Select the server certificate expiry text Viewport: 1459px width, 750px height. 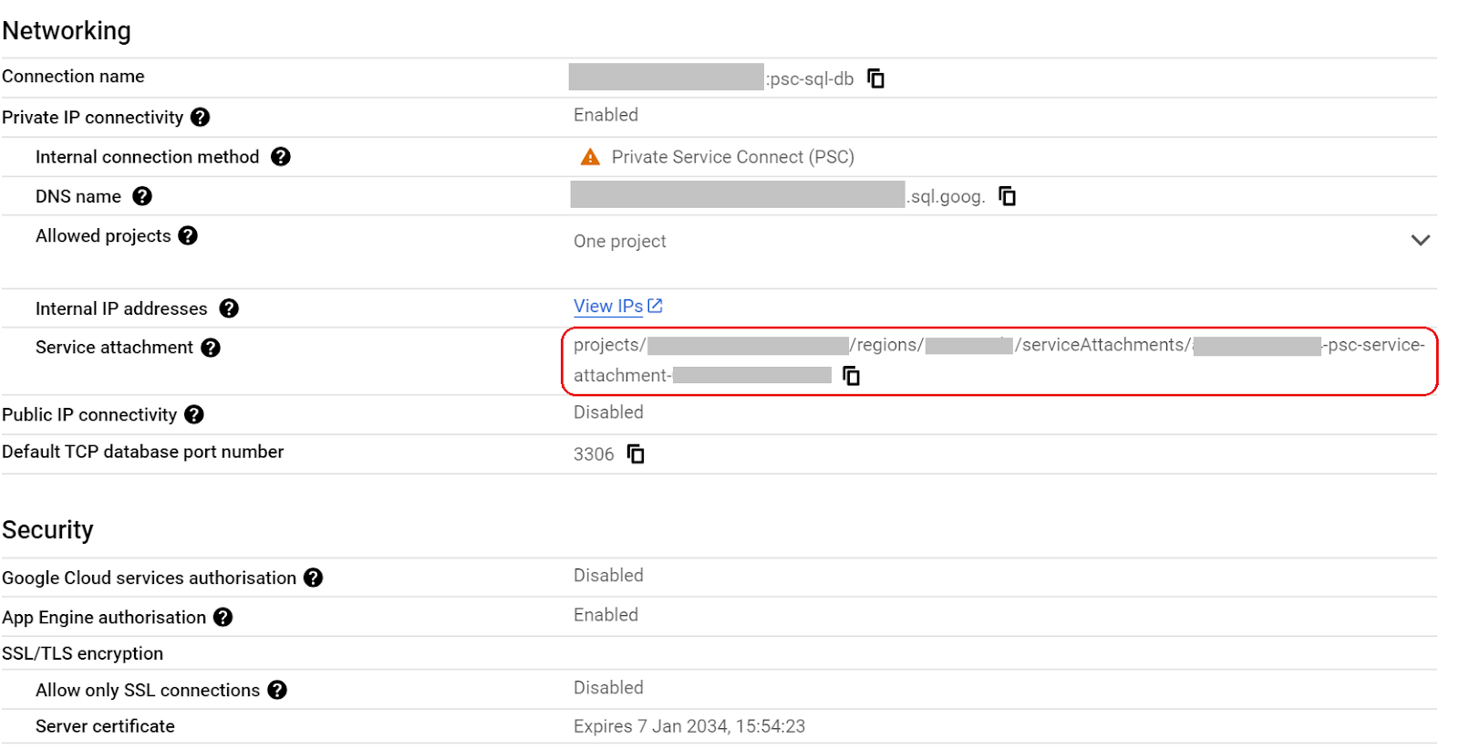point(688,726)
